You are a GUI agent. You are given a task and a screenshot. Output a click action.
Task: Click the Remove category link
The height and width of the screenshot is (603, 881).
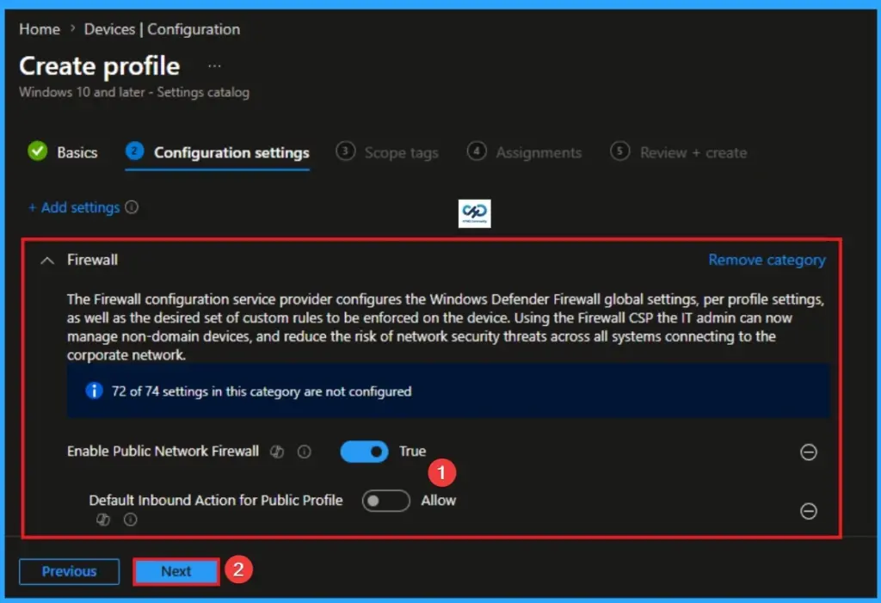766,260
